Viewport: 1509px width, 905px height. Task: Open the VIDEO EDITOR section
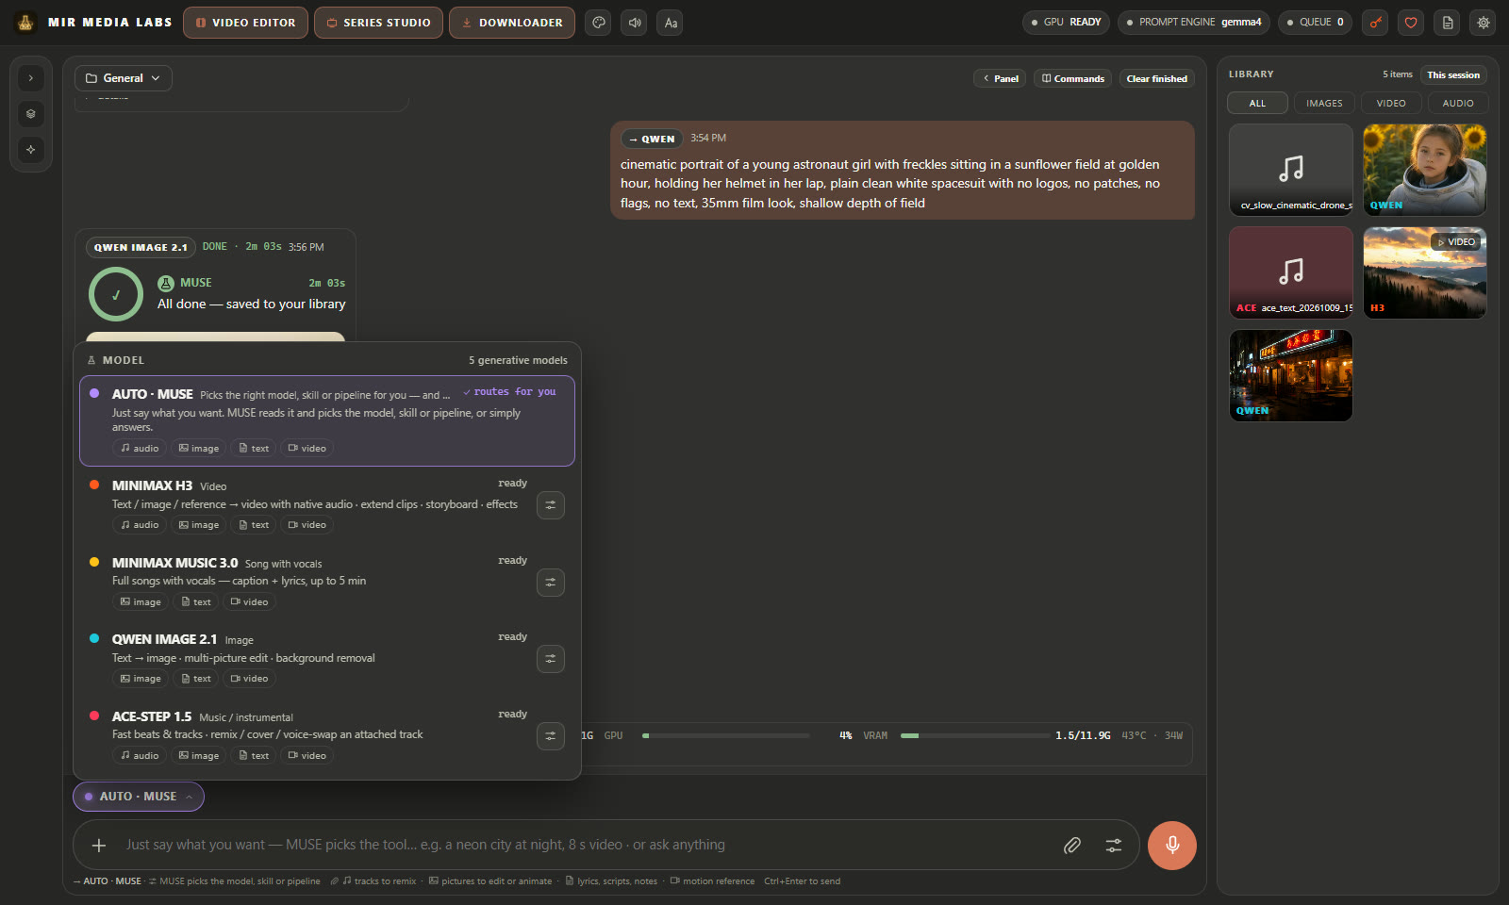[245, 23]
